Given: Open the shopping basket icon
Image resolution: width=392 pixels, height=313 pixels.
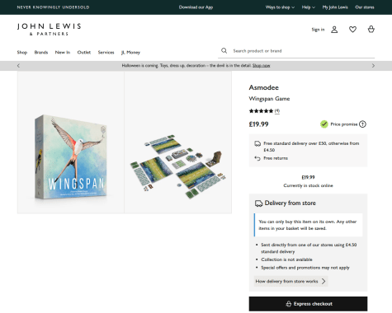Looking at the screenshot, I should tap(371, 29).
